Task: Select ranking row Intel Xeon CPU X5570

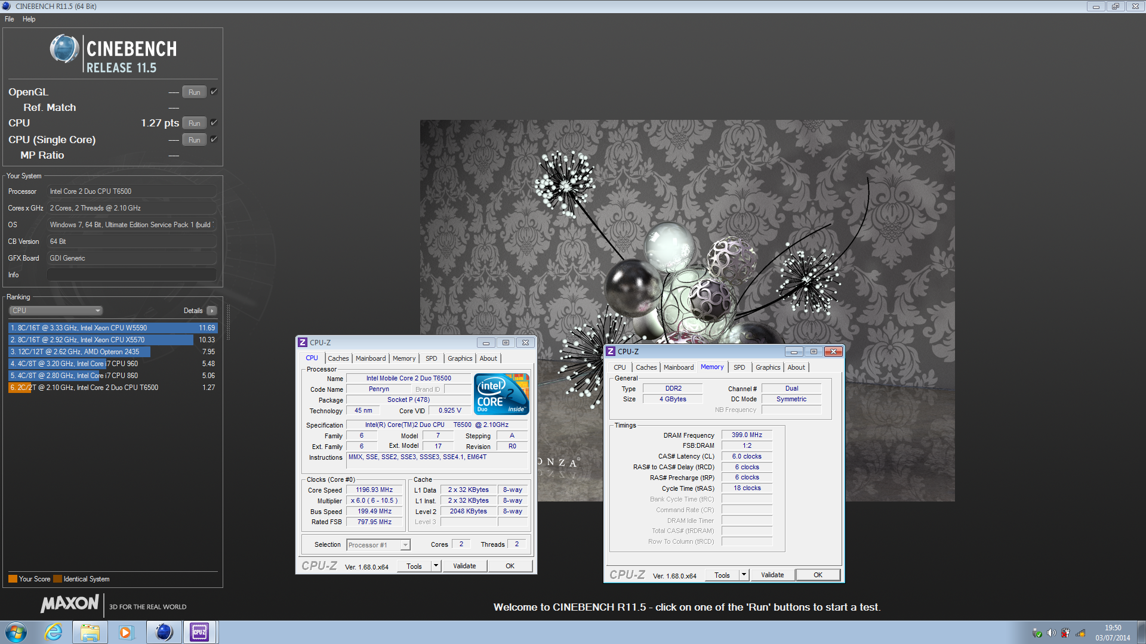Action: 113,340
